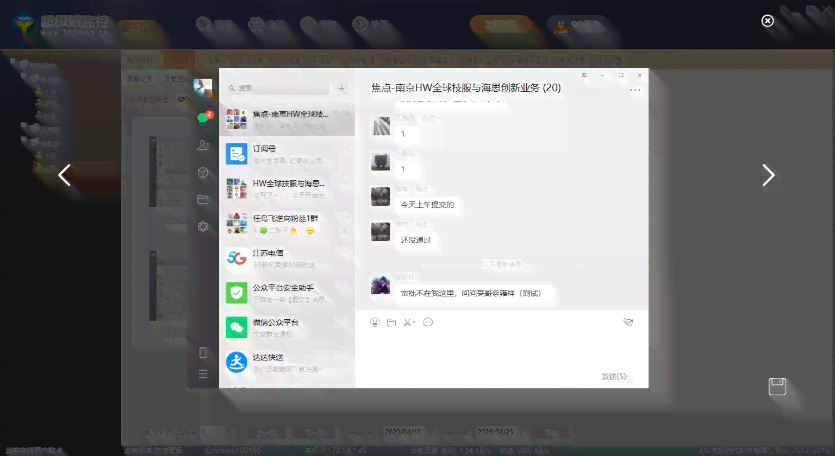The width and height of the screenshot is (835, 456).
Task: Click the message 还没通过
Action: coord(416,240)
